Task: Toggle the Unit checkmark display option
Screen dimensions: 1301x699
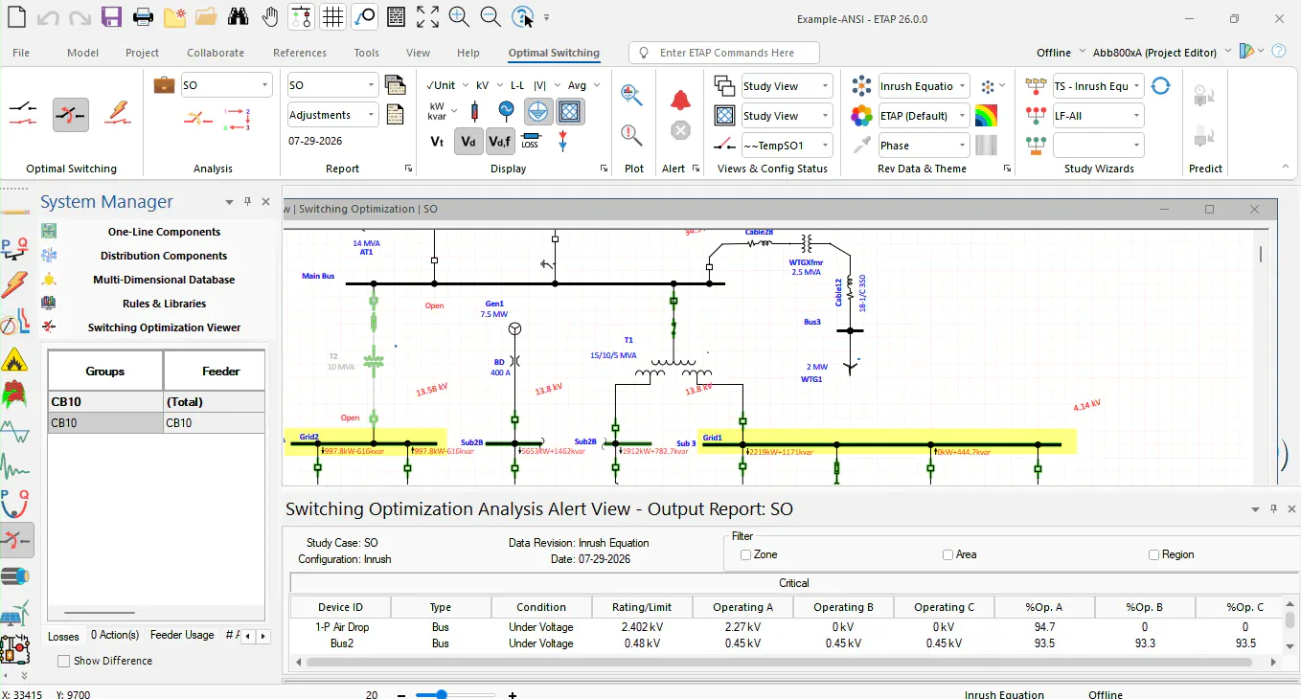Action: [442, 85]
